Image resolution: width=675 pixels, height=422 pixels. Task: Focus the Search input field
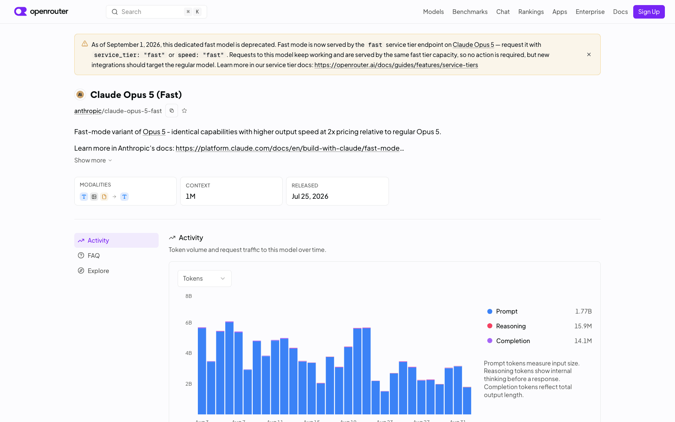(157, 12)
